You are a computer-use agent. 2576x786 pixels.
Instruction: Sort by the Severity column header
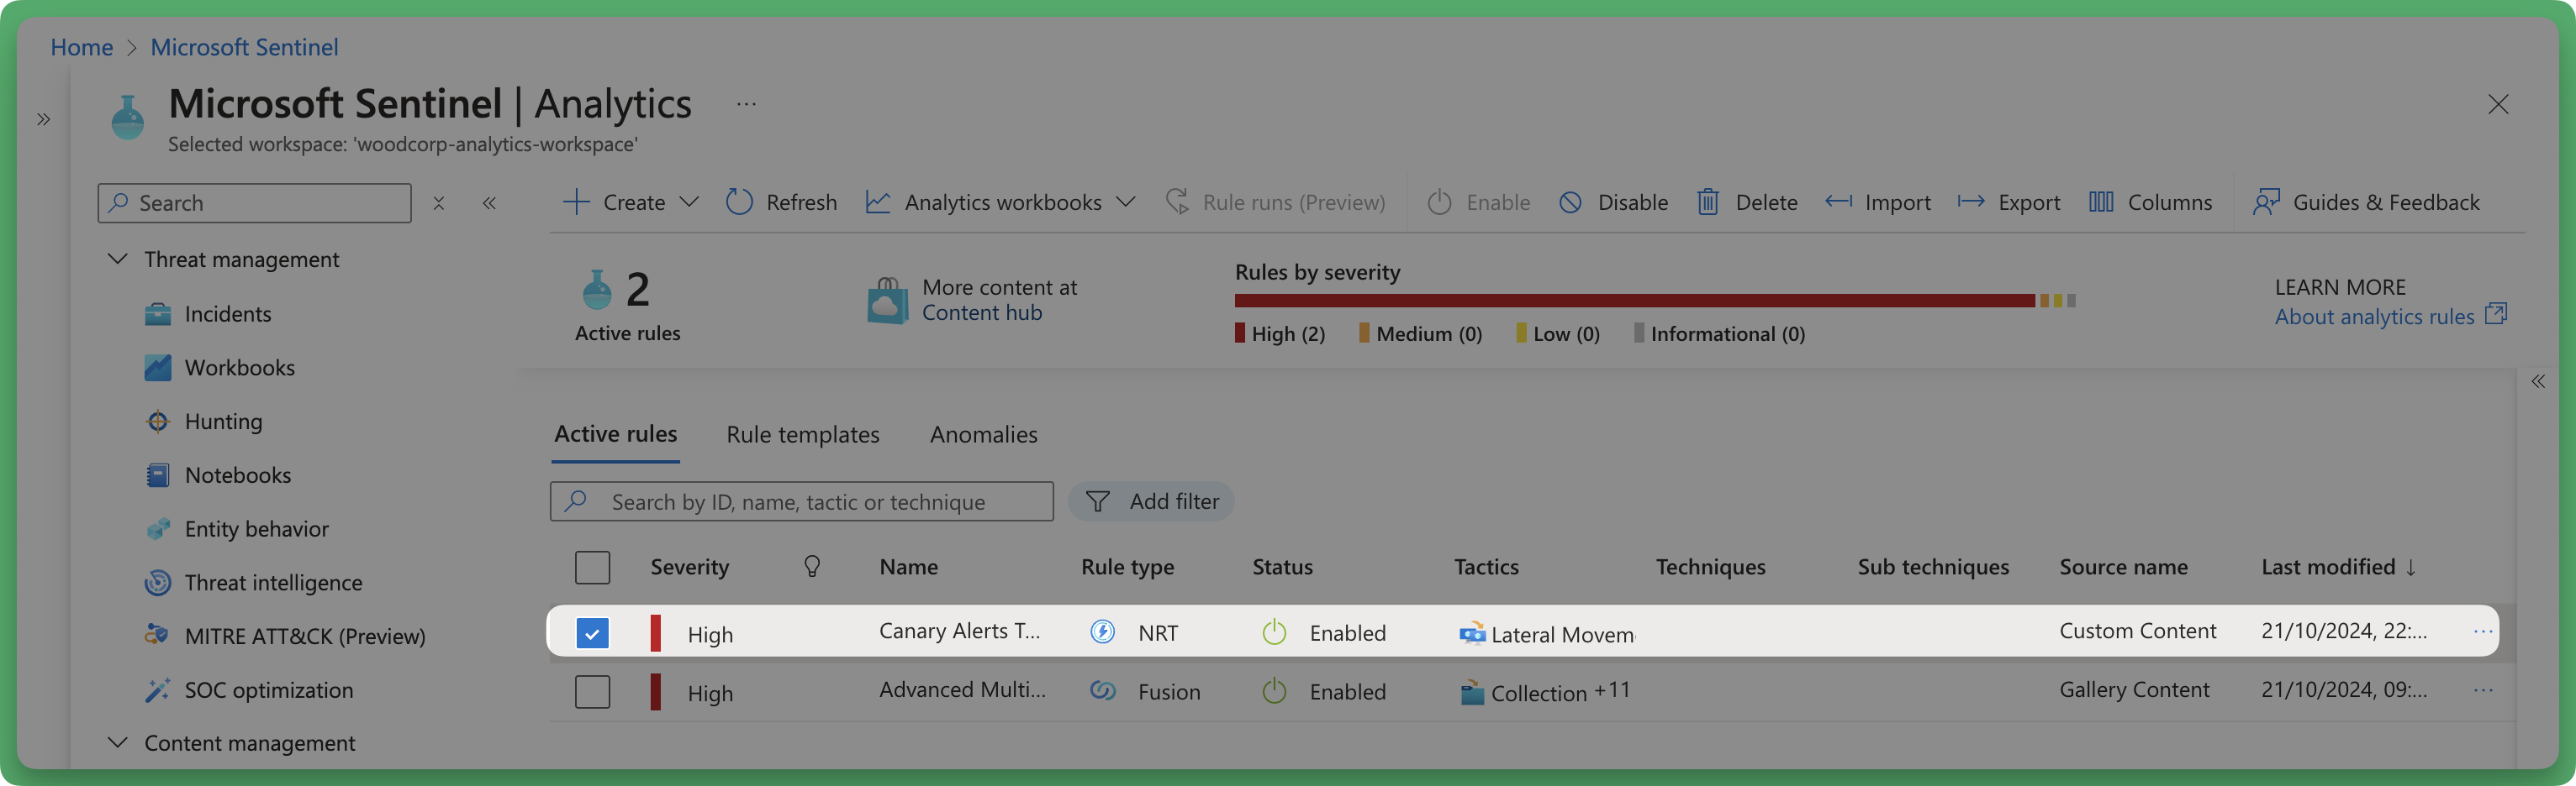(690, 566)
